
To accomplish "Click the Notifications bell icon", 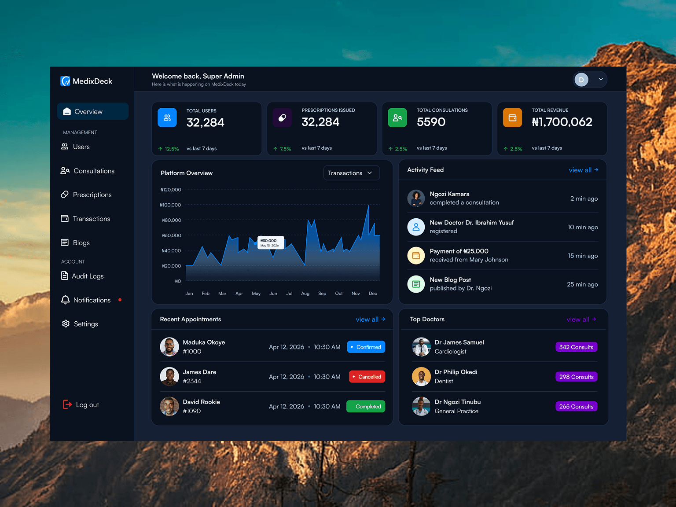I will 65,300.
